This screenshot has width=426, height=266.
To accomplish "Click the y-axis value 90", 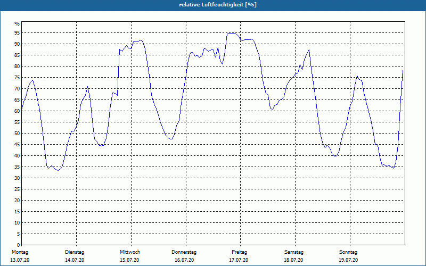I will pyautogui.click(x=17, y=44).
